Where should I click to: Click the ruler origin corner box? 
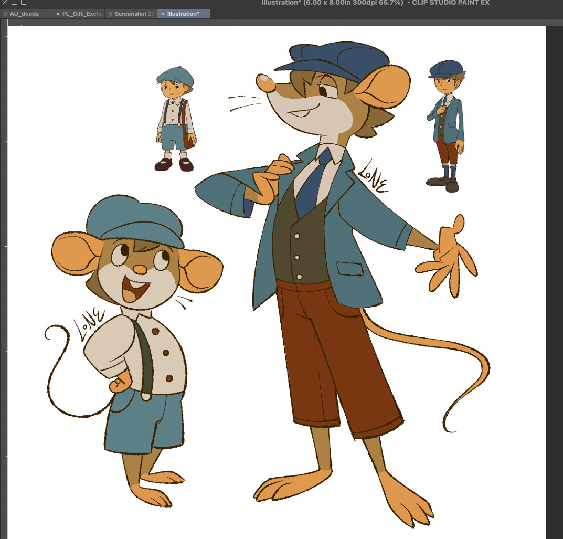4,23
